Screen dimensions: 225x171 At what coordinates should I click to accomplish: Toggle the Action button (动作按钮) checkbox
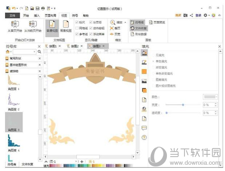pyautogui.click(x=91, y=28)
